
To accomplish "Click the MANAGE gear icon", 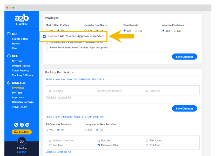I will point(9,83).
